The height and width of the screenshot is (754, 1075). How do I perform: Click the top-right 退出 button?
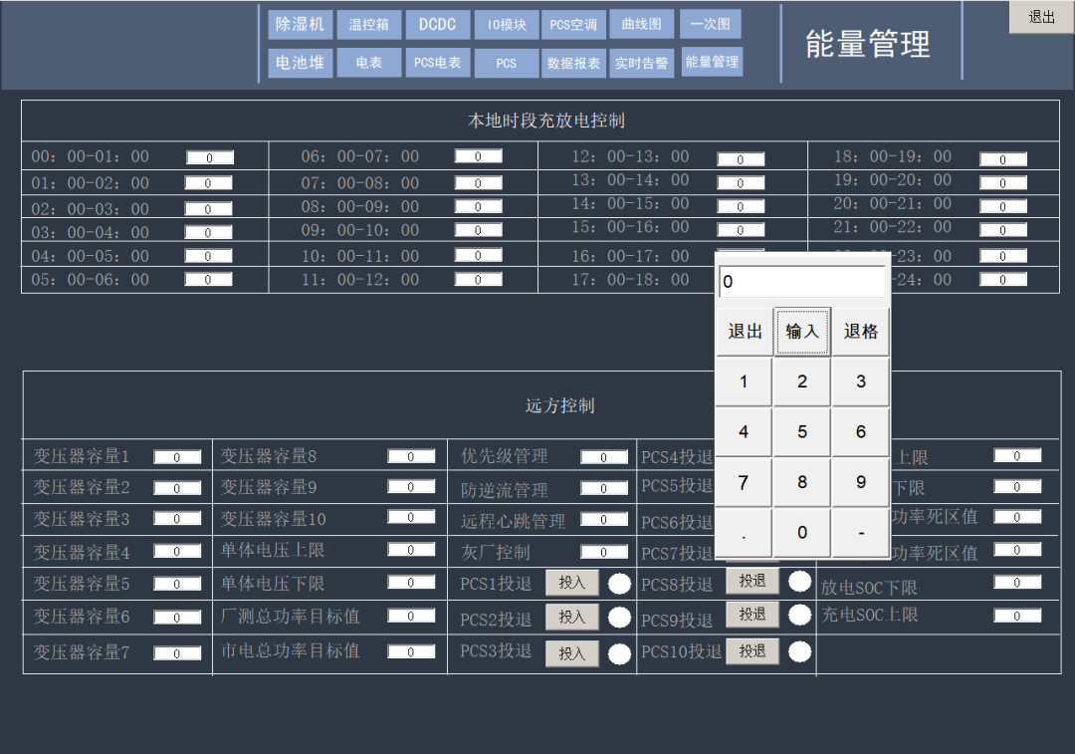[x=1041, y=17]
